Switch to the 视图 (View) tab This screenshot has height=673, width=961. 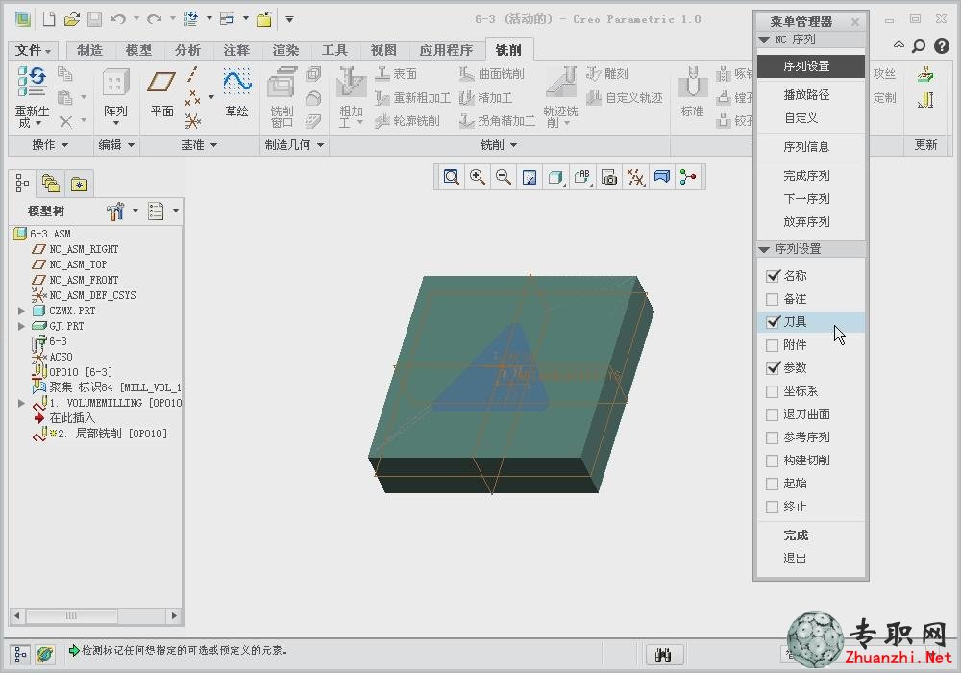[x=383, y=50]
